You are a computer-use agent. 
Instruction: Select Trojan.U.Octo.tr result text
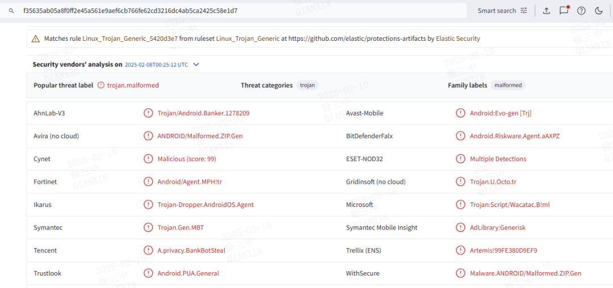[493, 181]
